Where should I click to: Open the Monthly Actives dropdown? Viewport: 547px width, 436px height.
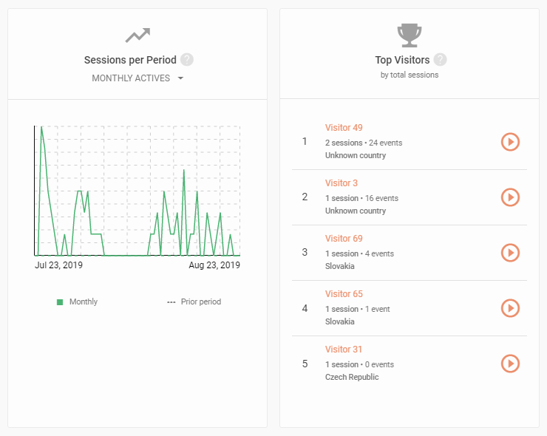click(x=137, y=78)
